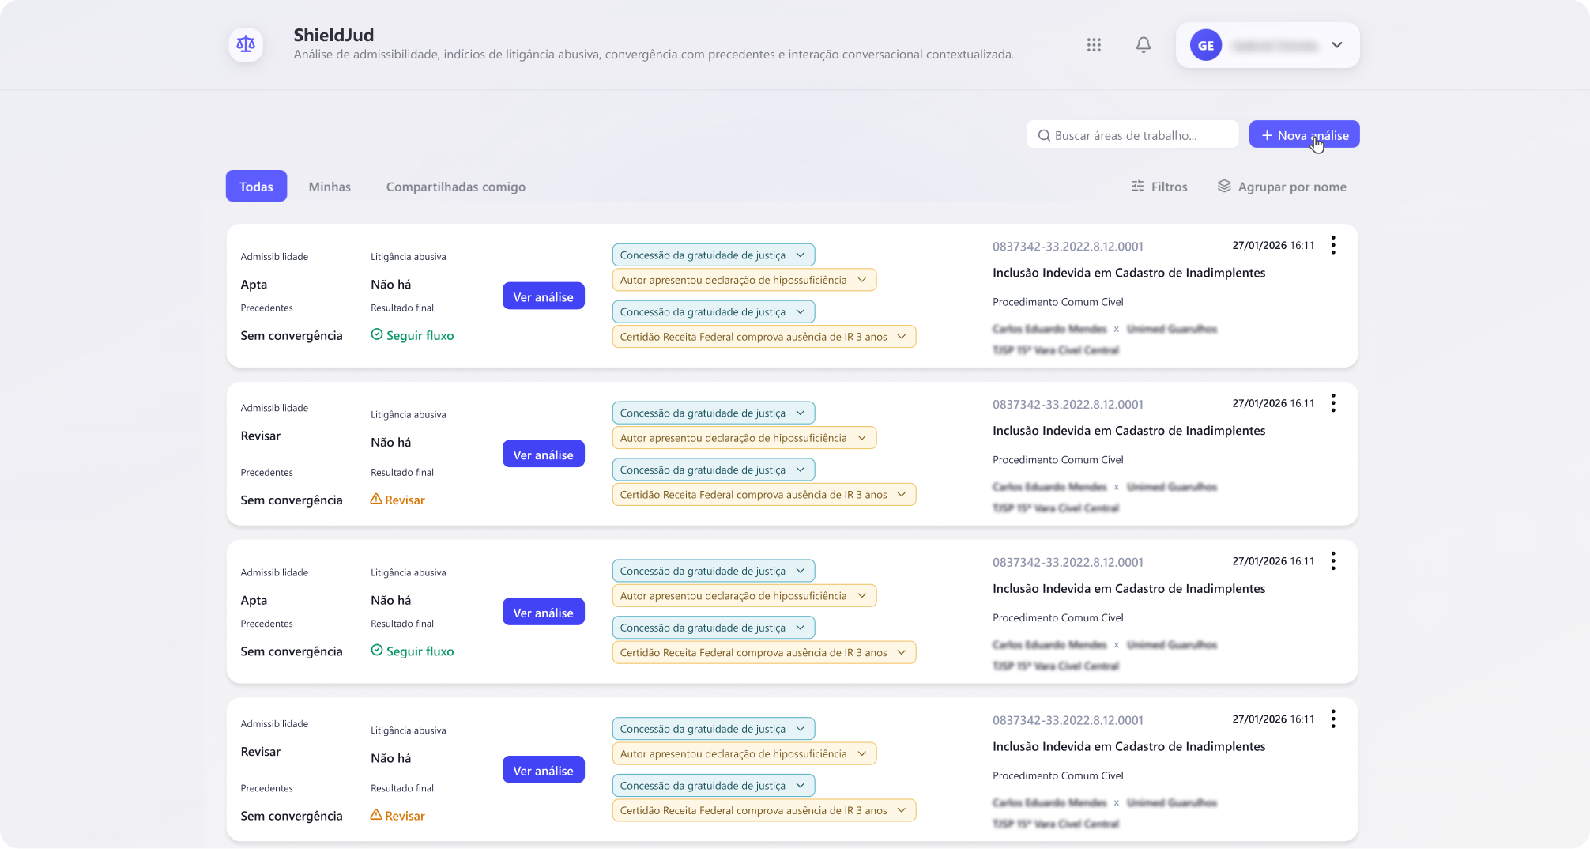Click Ver análise on the third card
Image resolution: width=1590 pixels, height=849 pixels.
pyautogui.click(x=544, y=613)
